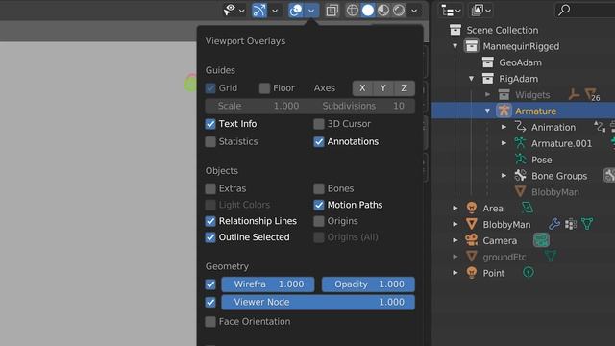Image resolution: width=615 pixels, height=346 pixels.
Task: Toggle the Y axis button
Action: 383,88
